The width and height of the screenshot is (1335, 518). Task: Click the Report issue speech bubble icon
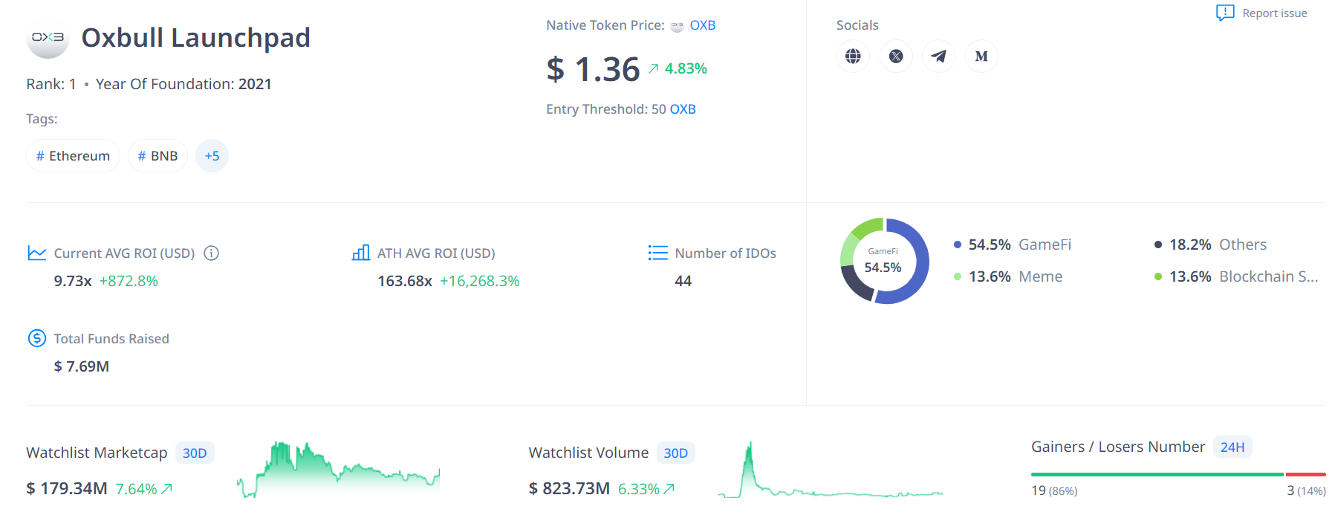click(1225, 13)
